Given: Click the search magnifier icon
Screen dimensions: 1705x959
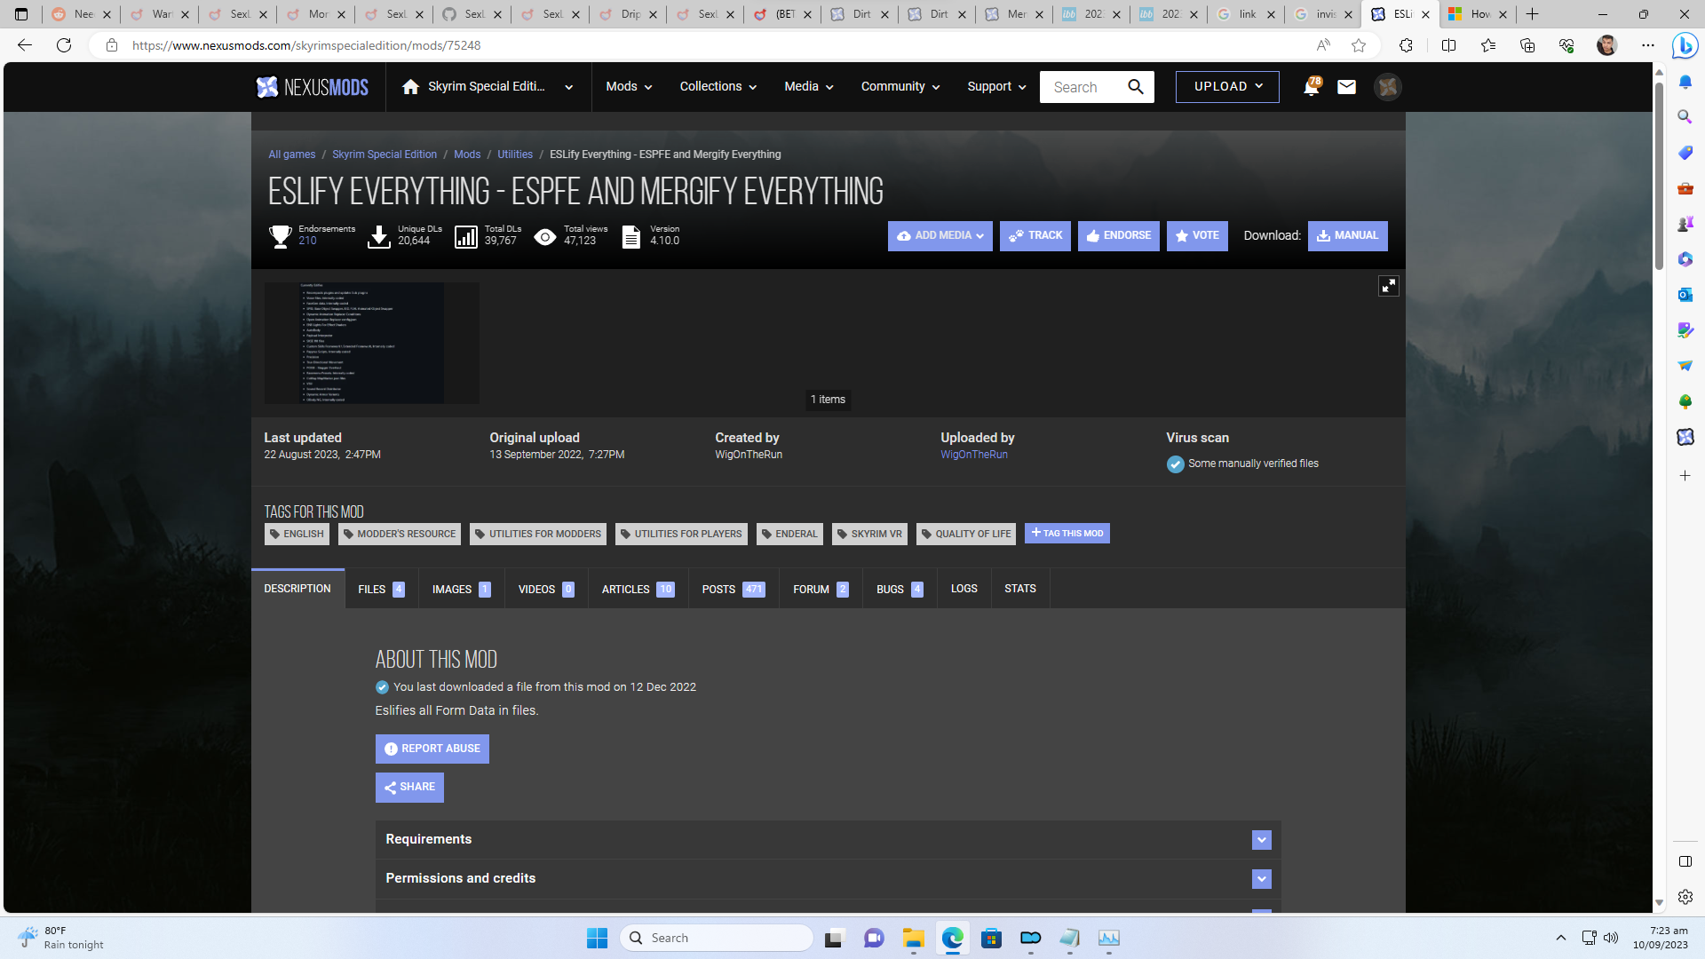Looking at the screenshot, I should (x=1136, y=87).
